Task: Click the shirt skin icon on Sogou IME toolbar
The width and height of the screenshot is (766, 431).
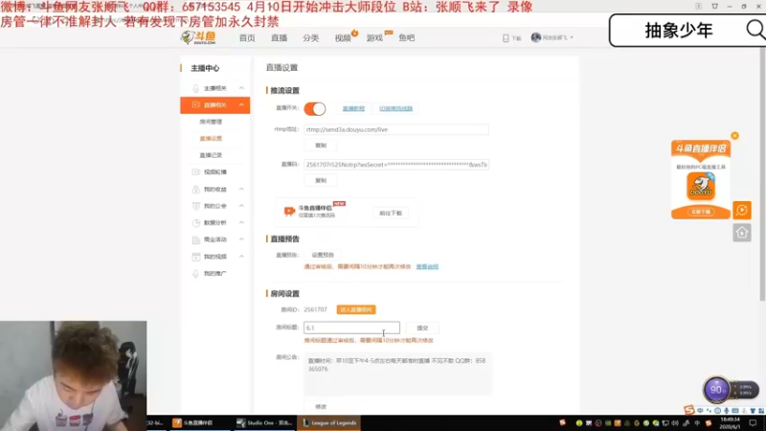Action: click(753, 411)
